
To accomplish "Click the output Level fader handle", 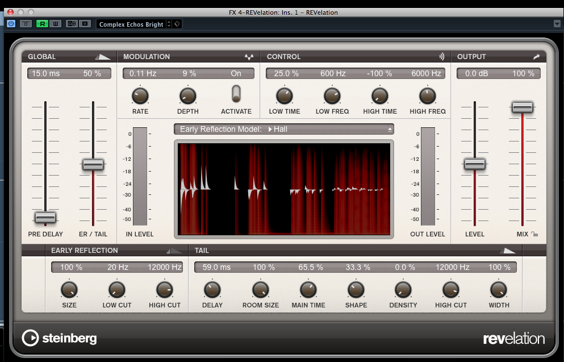I will tap(475, 164).
